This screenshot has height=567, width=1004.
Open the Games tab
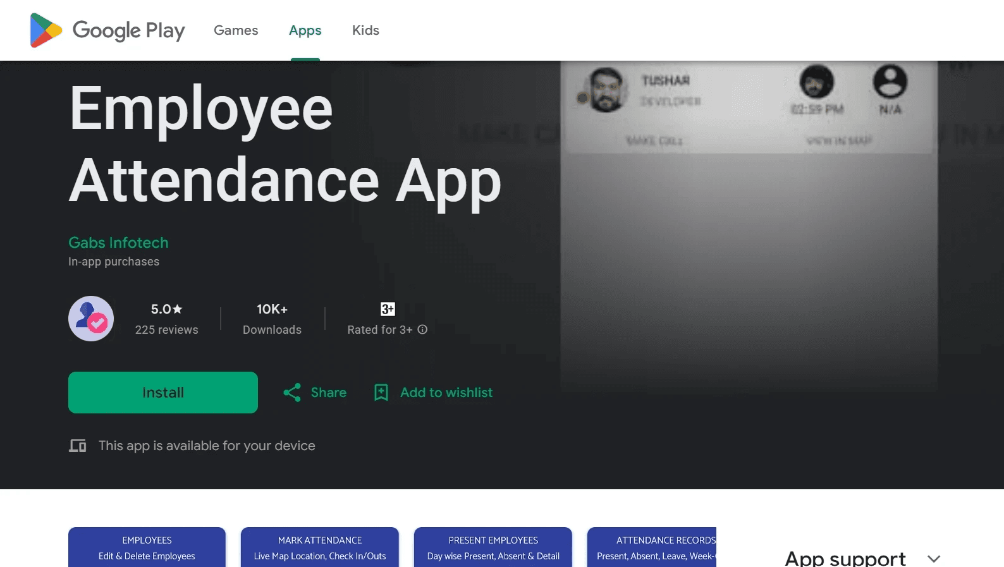(x=236, y=30)
